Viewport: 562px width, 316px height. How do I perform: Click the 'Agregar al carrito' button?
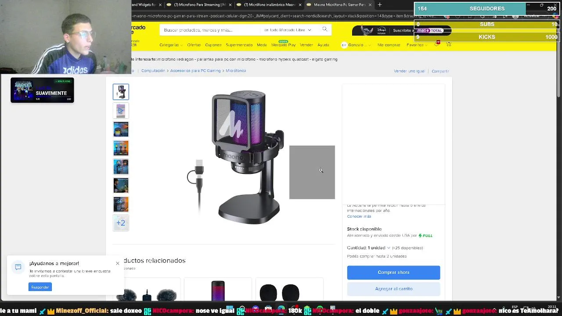coord(393,289)
